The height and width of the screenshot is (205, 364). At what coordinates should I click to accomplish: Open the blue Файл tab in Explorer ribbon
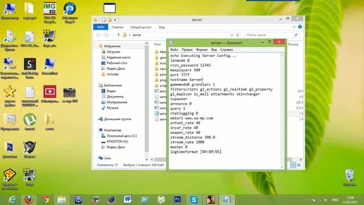pyautogui.click(x=101, y=27)
